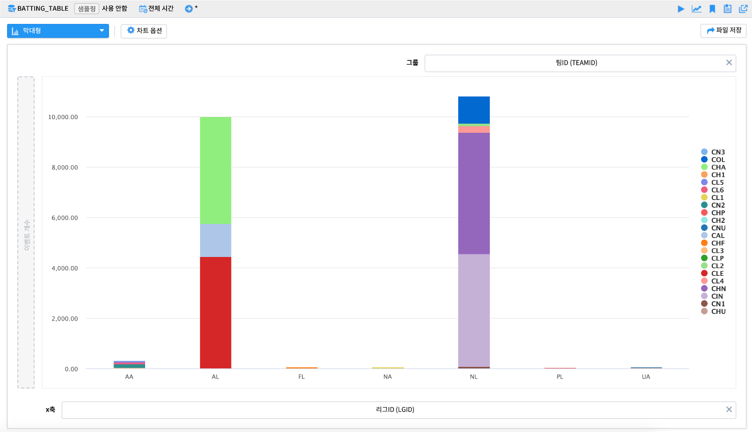The width and height of the screenshot is (752, 432).
Task: Toggle CN1 legend entry
Action: tap(713, 304)
